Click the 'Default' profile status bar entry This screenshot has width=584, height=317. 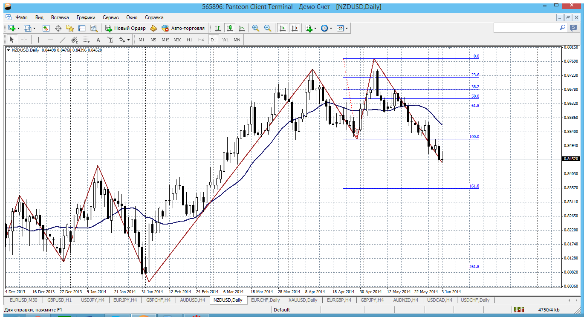point(282,310)
